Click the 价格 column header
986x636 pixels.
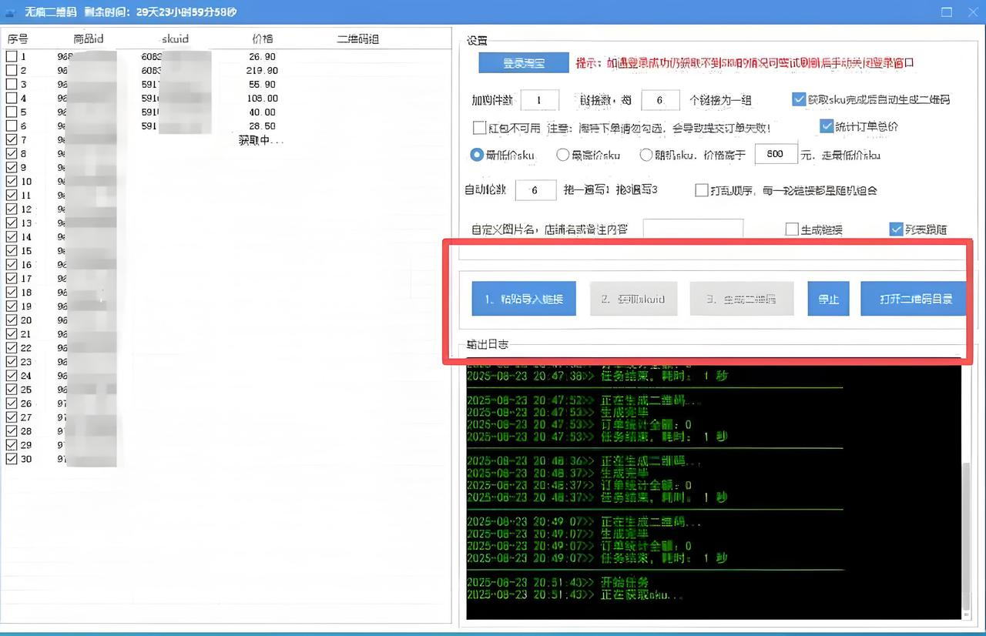click(262, 38)
